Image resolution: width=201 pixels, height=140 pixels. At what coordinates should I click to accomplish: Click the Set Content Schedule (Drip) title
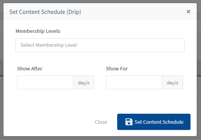(x=45, y=12)
